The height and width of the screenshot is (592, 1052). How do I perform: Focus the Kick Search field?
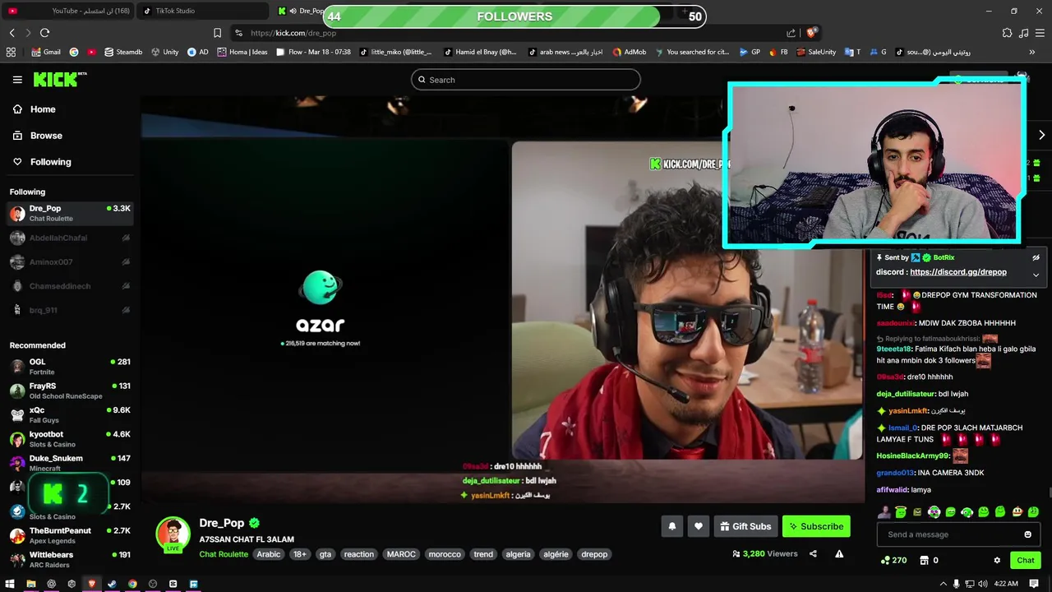[x=526, y=80]
